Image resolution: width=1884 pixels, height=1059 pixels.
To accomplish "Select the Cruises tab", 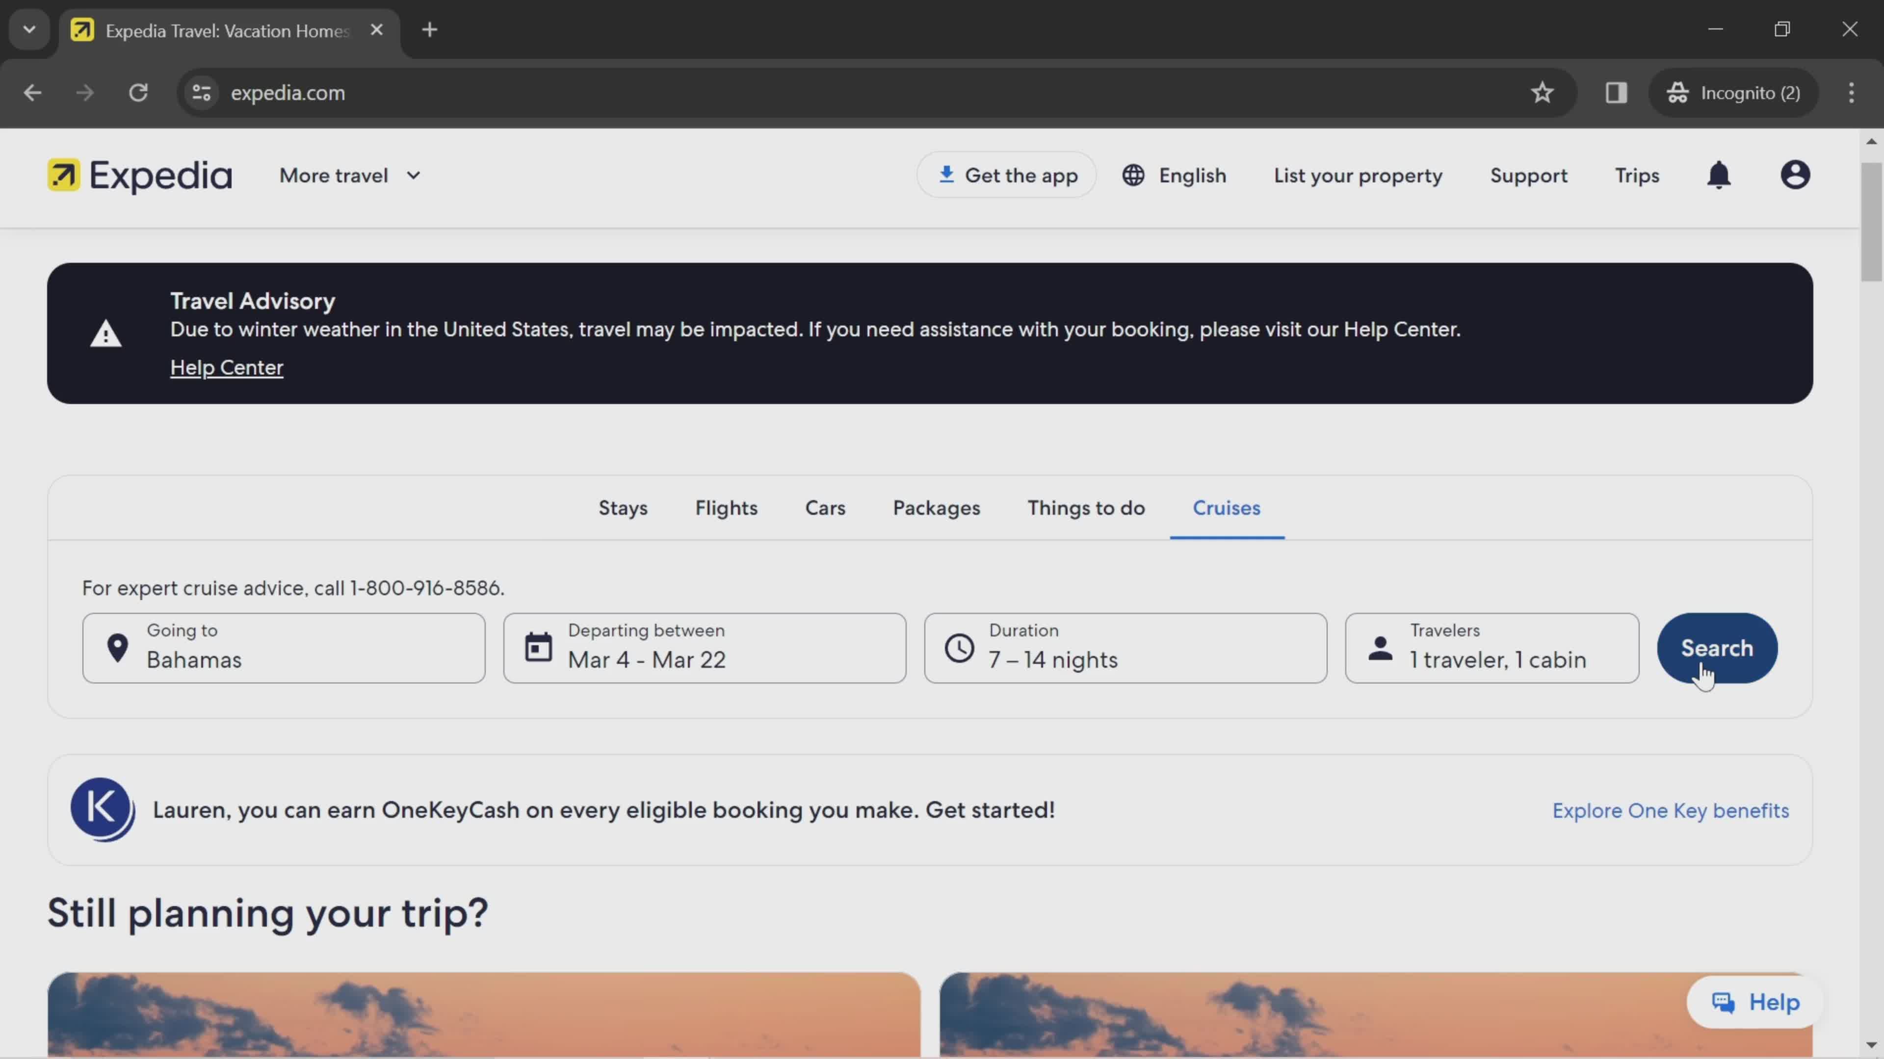I will click(1227, 508).
